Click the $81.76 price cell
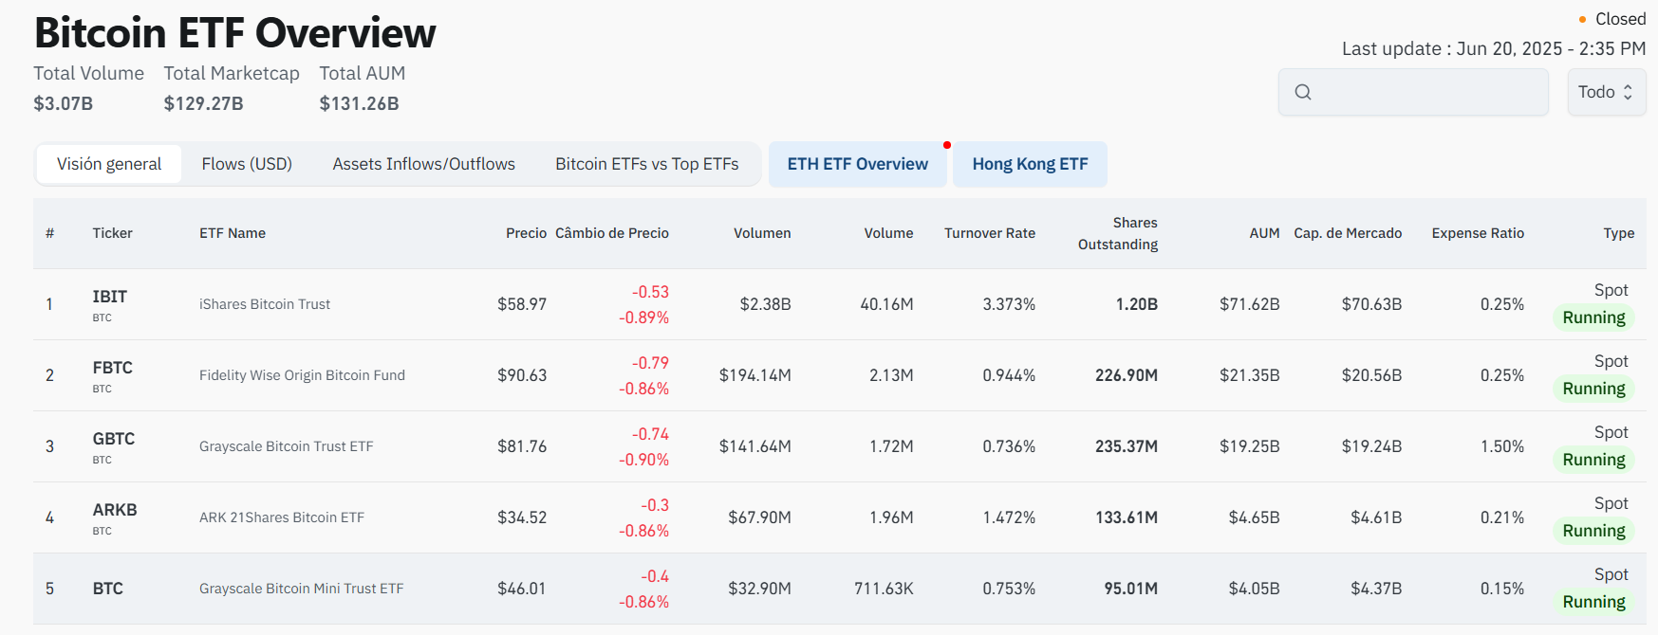Viewport: 1658px width, 635px height. point(522,446)
